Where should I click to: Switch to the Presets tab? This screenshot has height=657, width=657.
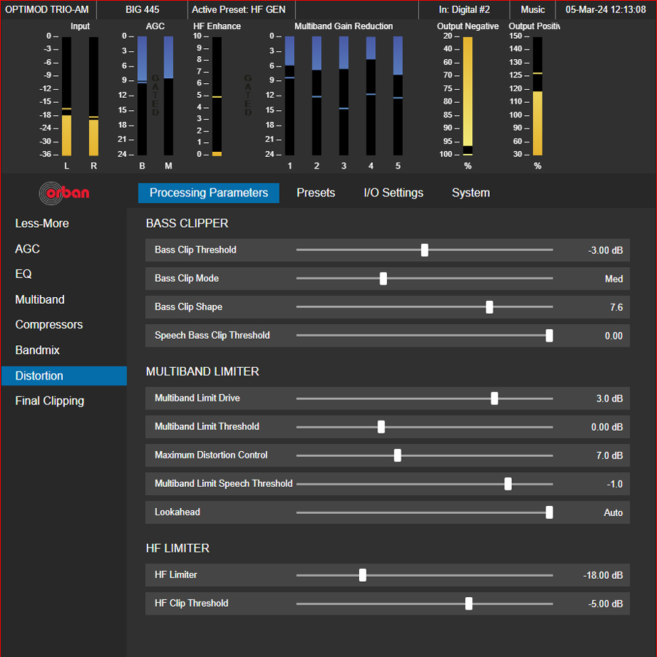coord(316,193)
